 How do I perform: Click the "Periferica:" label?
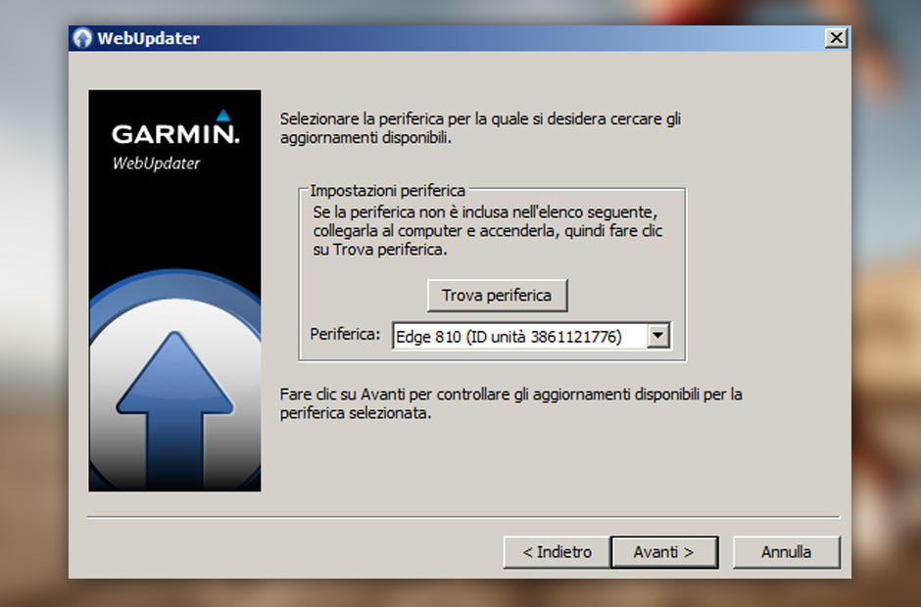[345, 334]
